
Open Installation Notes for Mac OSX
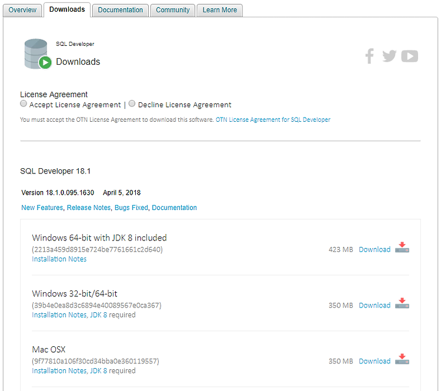59,371
